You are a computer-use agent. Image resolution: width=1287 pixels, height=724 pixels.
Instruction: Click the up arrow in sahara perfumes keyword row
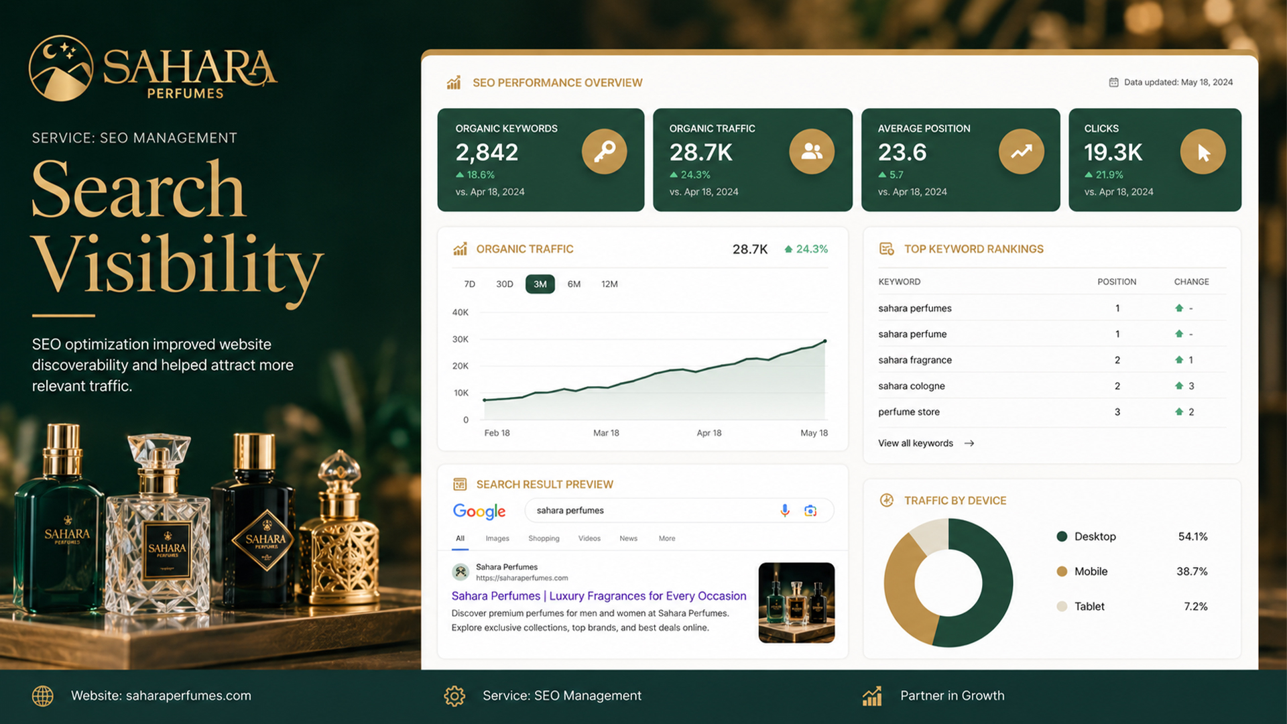[x=1179, y=308]
